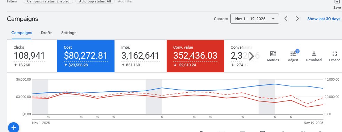Click the Custom date label
This screenshot has height=132, width=342.
pyautogui.click(x=221, y=19)
